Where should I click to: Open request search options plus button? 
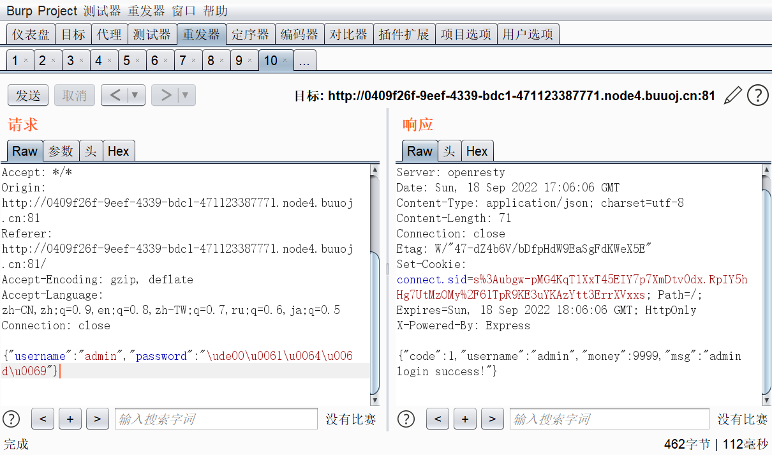pos(70,419)
